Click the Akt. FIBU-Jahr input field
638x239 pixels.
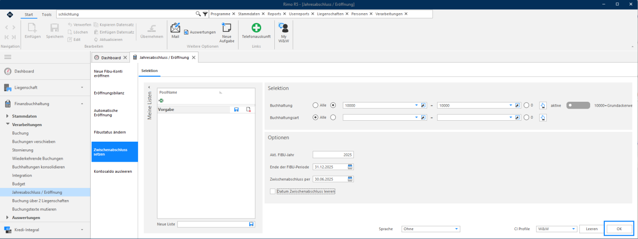[333, 155]
